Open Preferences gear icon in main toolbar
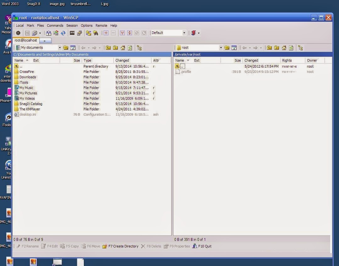 pos(18,33)
